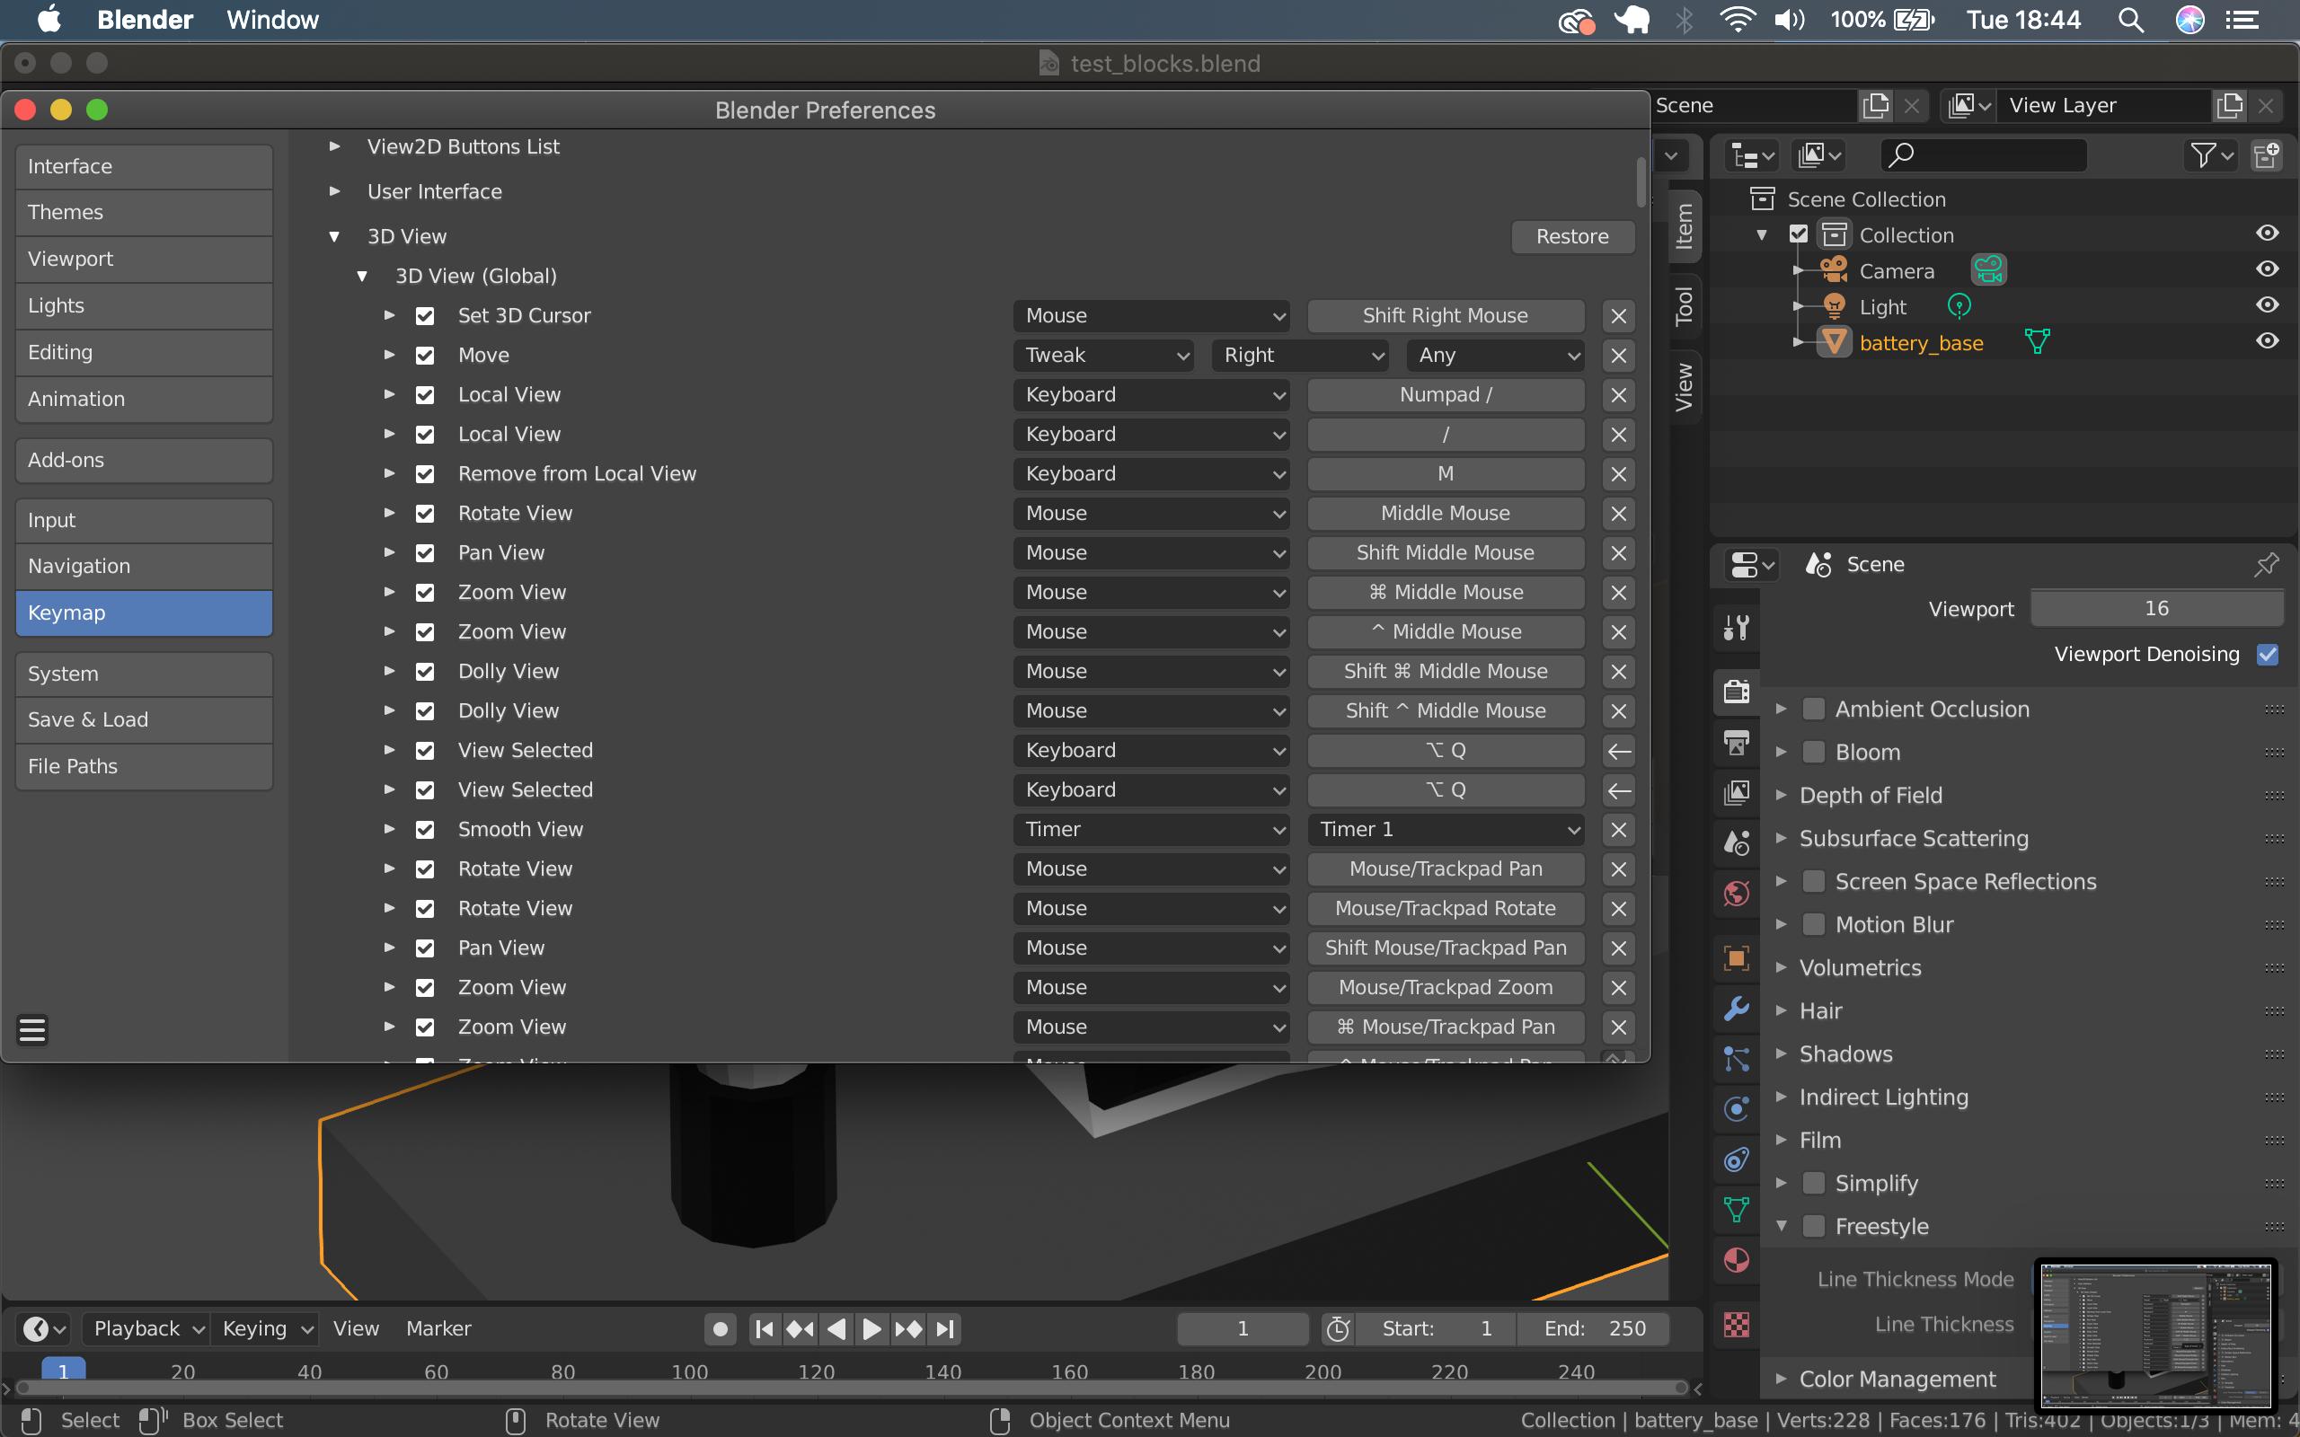
Task: Click the auto keying record button
Action: click(721, 1328)
